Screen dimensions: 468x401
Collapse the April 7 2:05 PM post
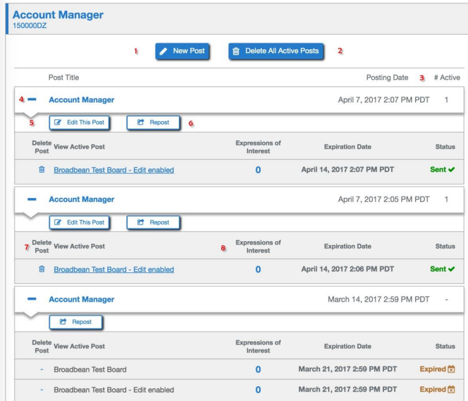pos(32,199)
